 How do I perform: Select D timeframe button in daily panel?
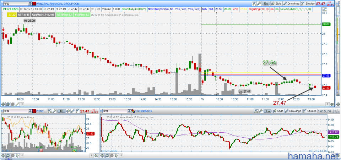[x=61, y=111]
